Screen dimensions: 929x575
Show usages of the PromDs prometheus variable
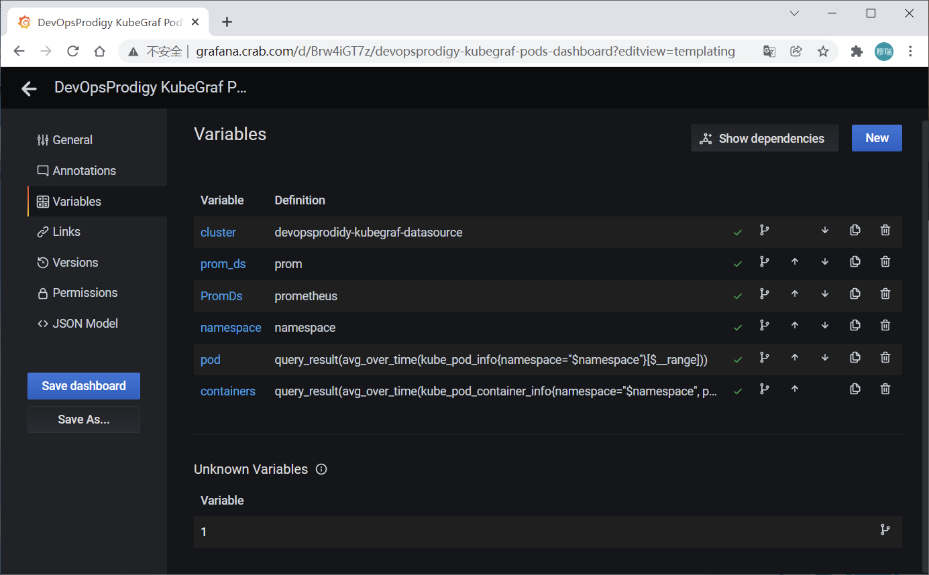[x=764, y=294]
